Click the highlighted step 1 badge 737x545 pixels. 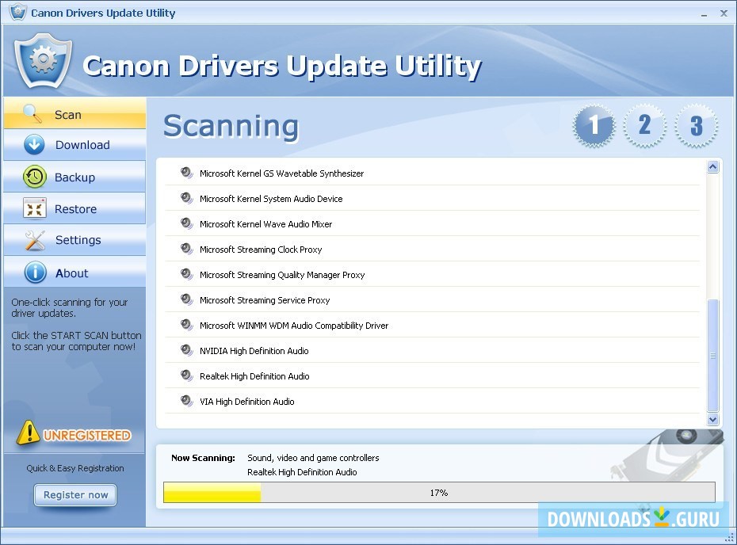click(x=594, y=125)
